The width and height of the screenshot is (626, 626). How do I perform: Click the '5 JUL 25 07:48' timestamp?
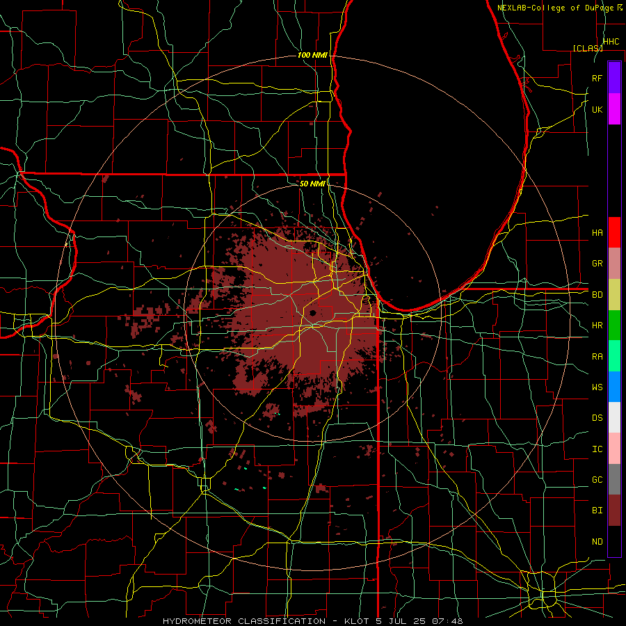tap(419, 621)
